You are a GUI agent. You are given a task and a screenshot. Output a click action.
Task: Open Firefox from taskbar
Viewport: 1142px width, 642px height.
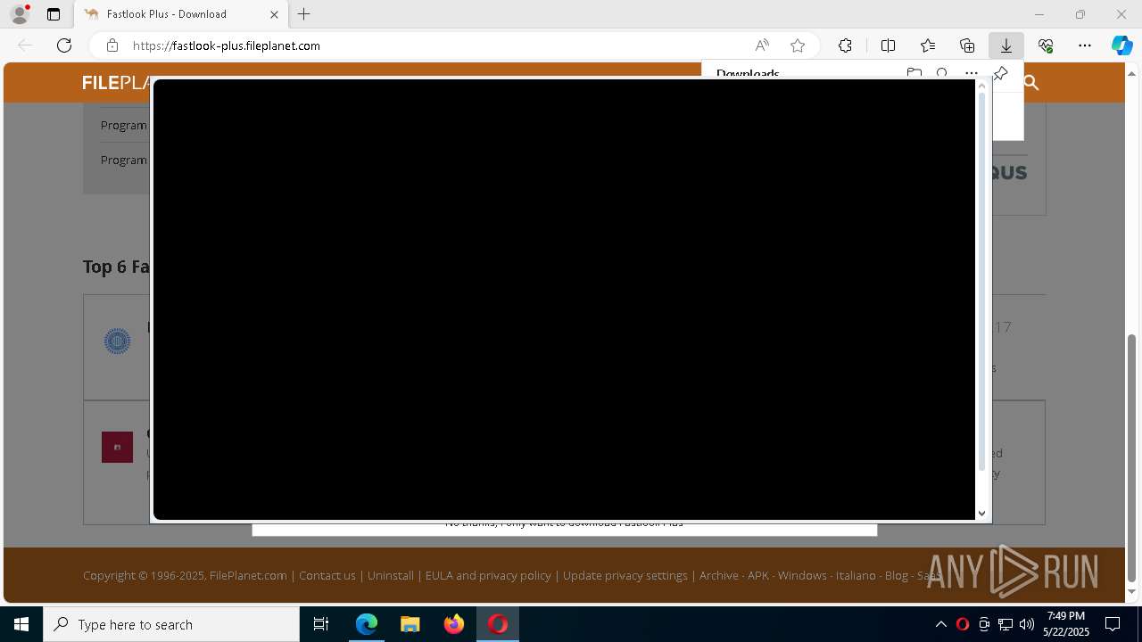tap(453, 624)
